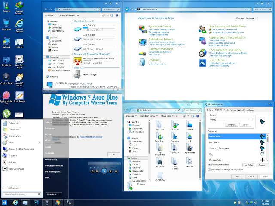Open Remote Desktop Connection in the Start menu

click(x=22, y=149)
